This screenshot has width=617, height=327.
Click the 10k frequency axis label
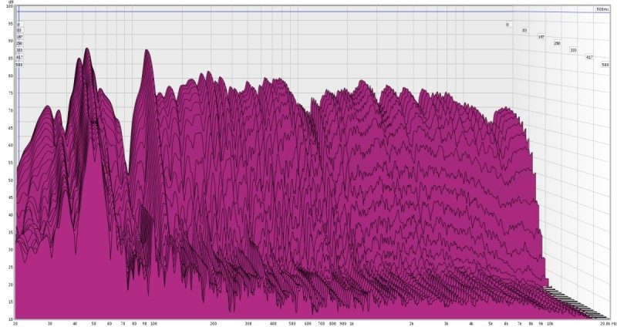point(550,323)
